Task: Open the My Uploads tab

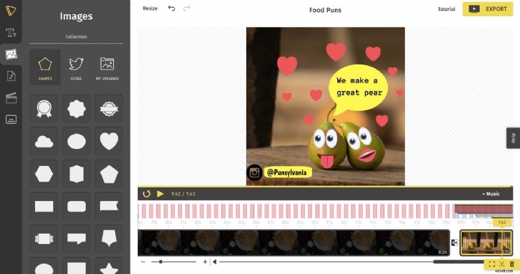Action: pyautogui.click(x=107, y=68)
